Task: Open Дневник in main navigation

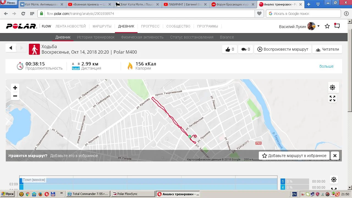Action: (x=126, y=26)
